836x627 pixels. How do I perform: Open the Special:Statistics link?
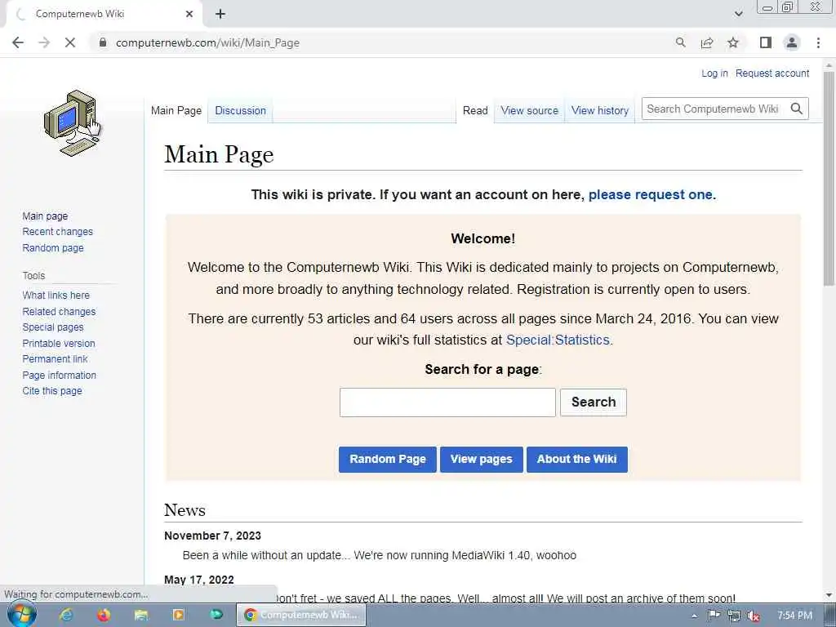(x=558, y=340)
